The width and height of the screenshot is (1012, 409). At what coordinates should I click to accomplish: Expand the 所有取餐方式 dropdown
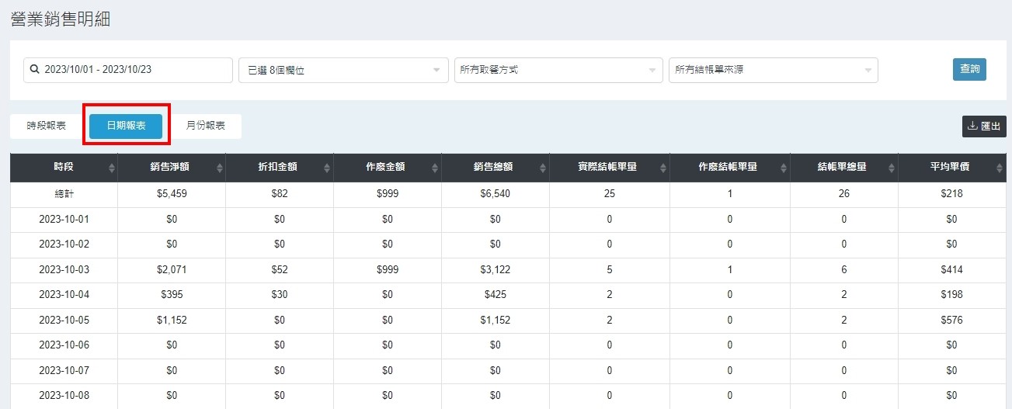[558, 70]
